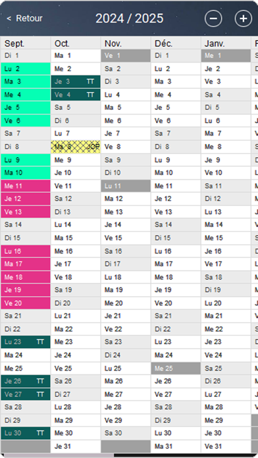
Task: Select the Sept. month header
Action: pos(26,43)
